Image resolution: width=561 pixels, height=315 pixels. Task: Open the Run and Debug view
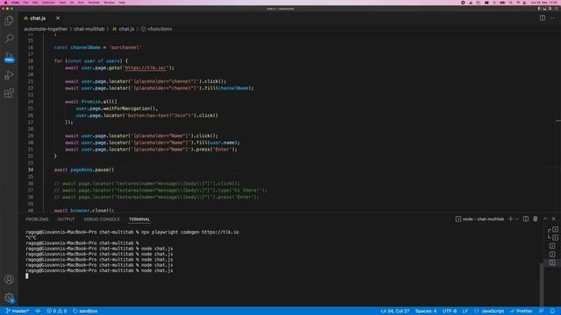click(9, 75)
